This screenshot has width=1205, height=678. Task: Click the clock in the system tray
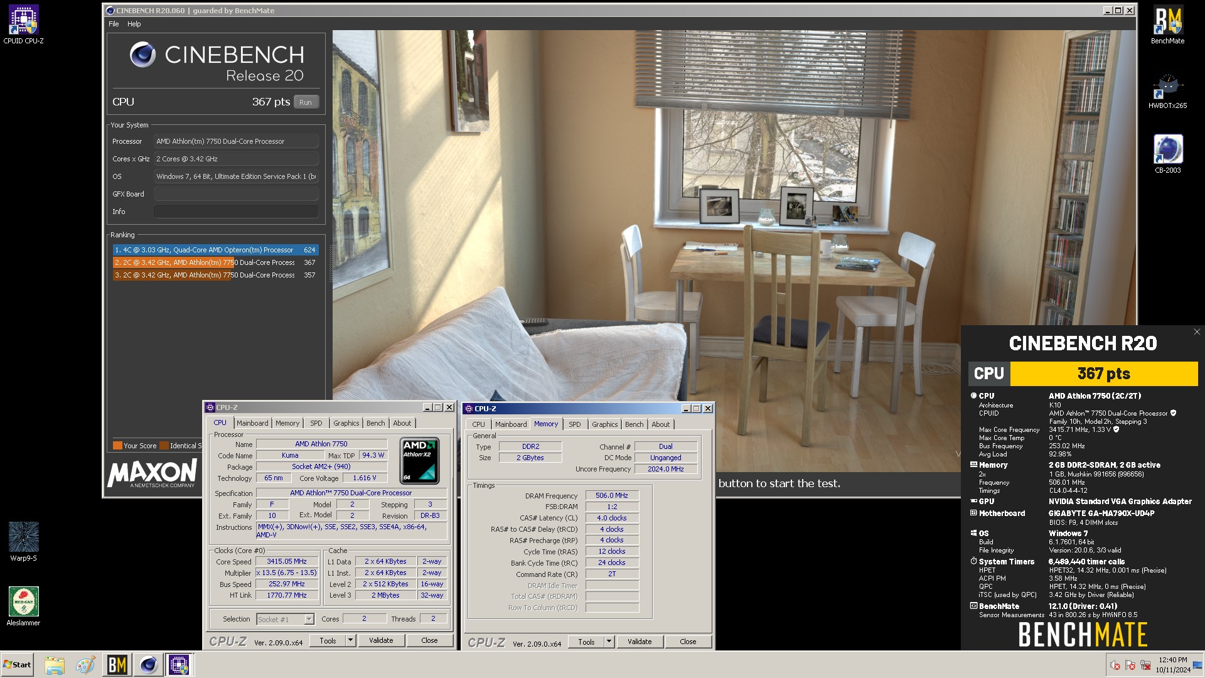pos(1172,665)
